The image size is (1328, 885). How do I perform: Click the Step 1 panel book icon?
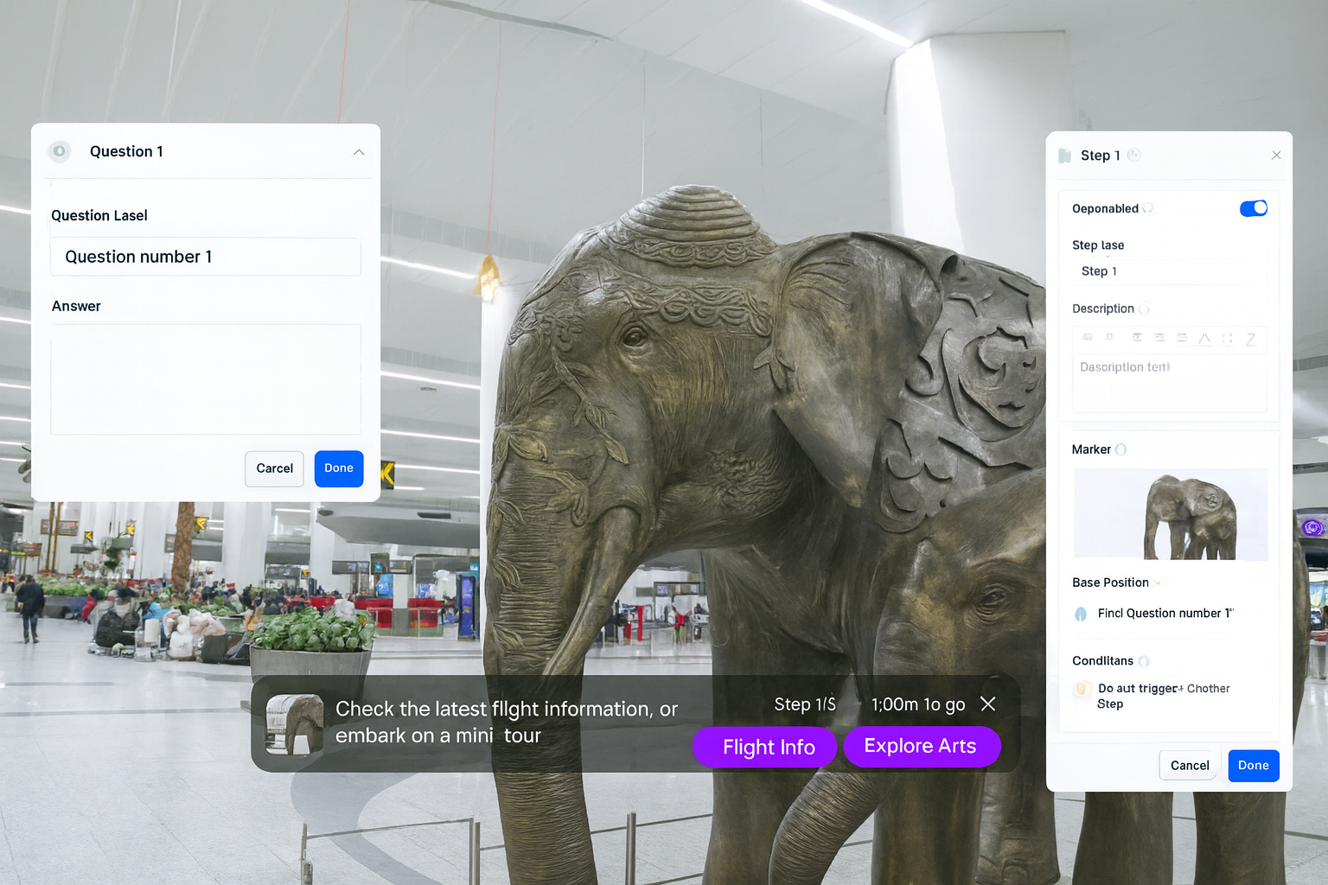click(x=1064, y=156)
